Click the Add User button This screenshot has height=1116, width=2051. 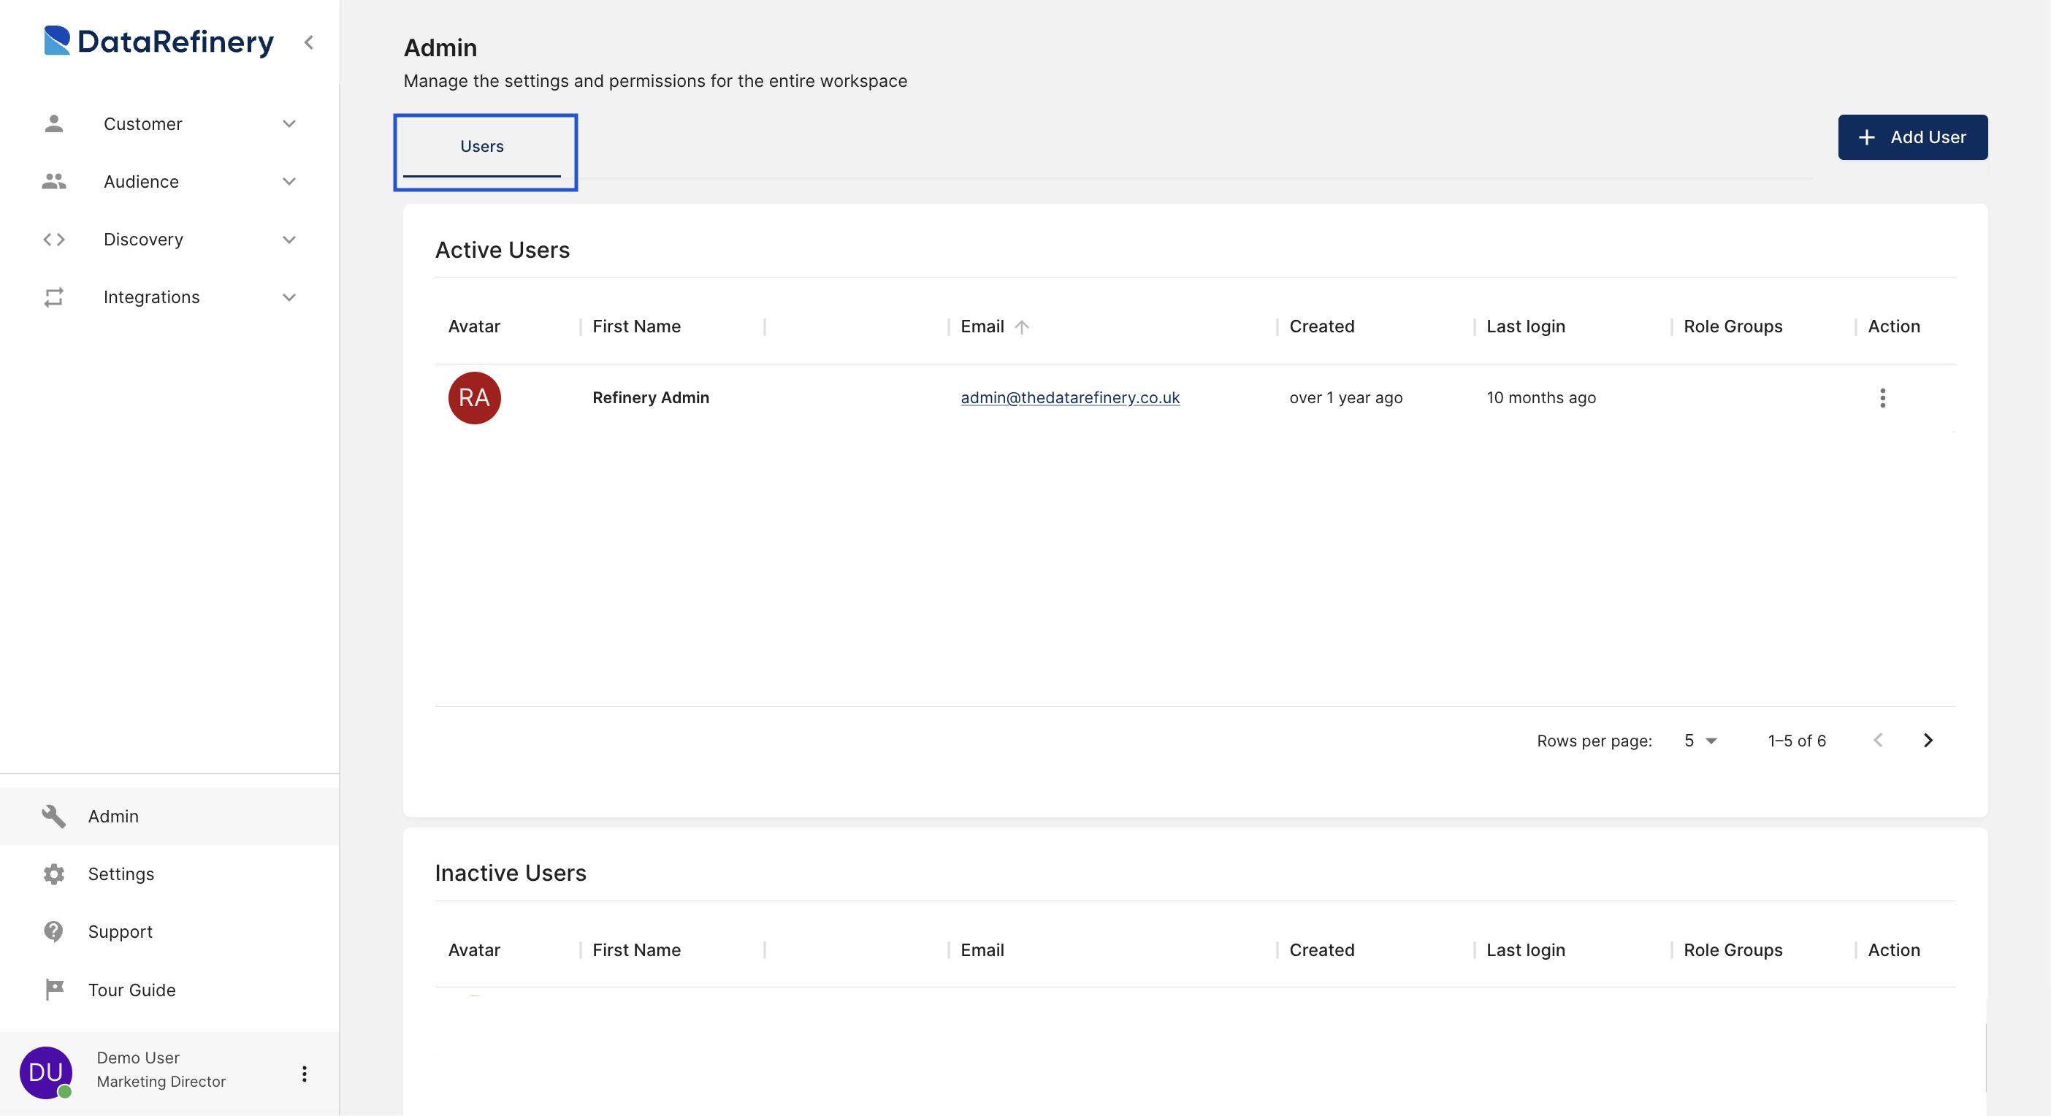coord(1912,136)
